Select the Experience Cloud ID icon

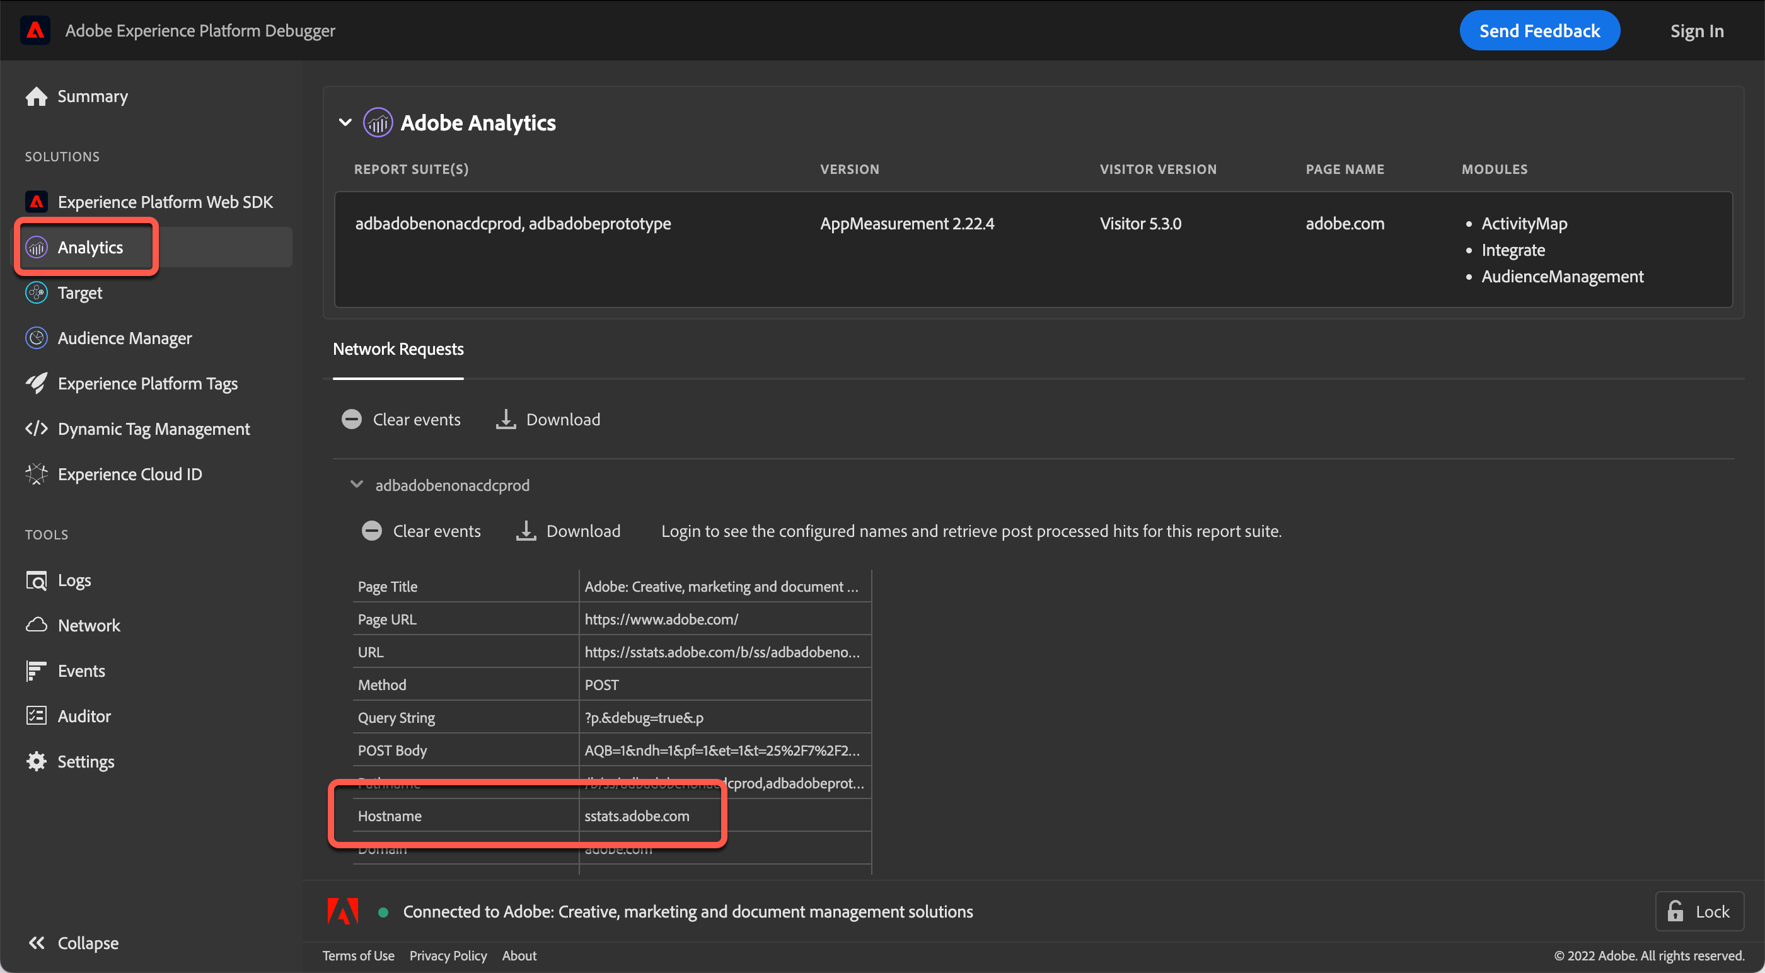pyautogui.click(x=37, y=474)
